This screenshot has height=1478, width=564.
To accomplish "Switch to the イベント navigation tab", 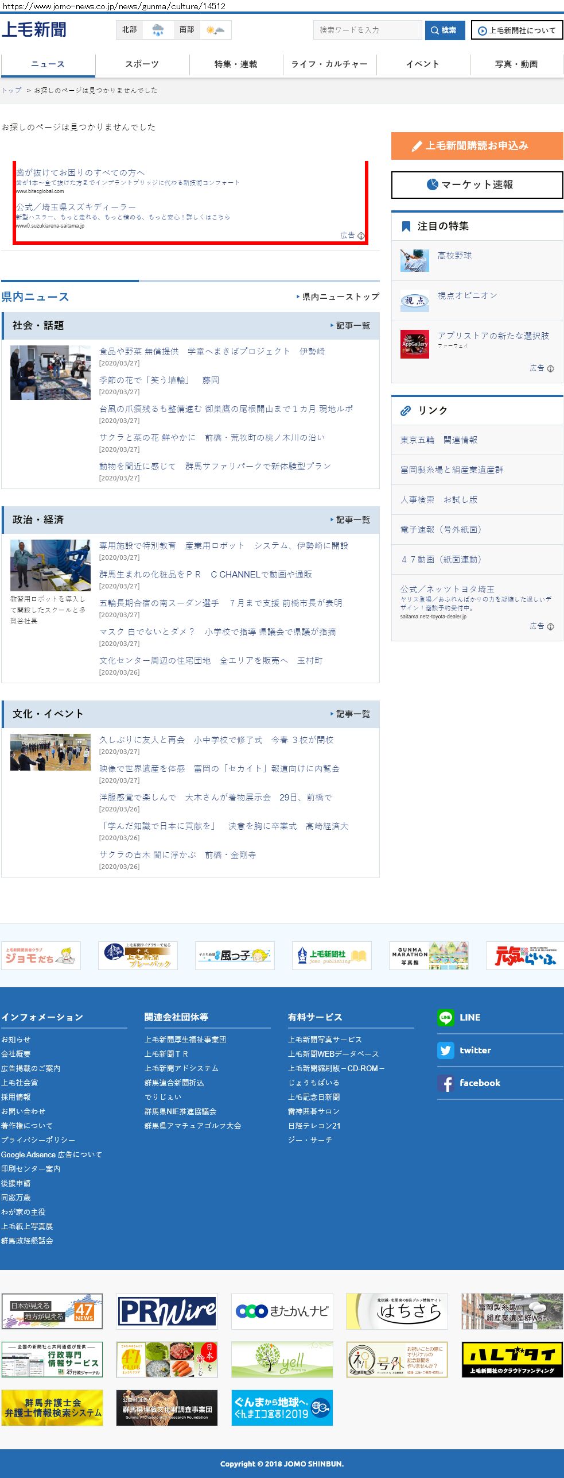I will point(423,64).
